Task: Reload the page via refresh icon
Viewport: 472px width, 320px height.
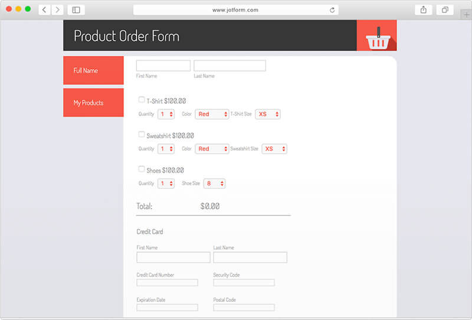Action: point(332,10)
